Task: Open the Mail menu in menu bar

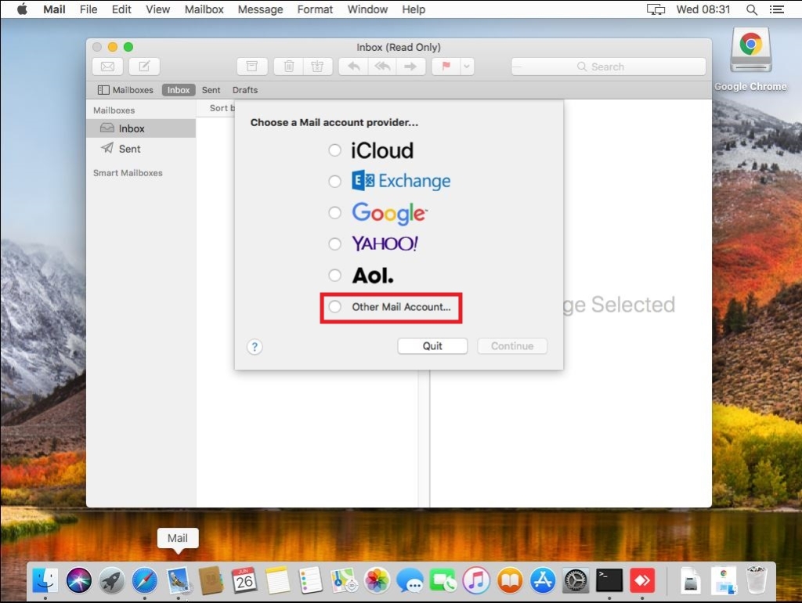Action: click(x=54, y=9)
